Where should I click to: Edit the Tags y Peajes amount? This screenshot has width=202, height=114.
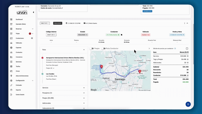point(188,59)
